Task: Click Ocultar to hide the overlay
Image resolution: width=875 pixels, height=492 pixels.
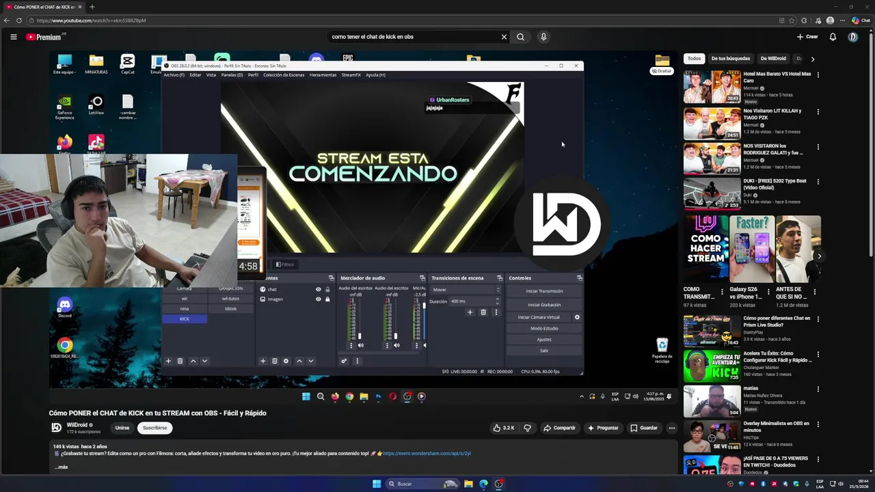Action: click(661, 71)
